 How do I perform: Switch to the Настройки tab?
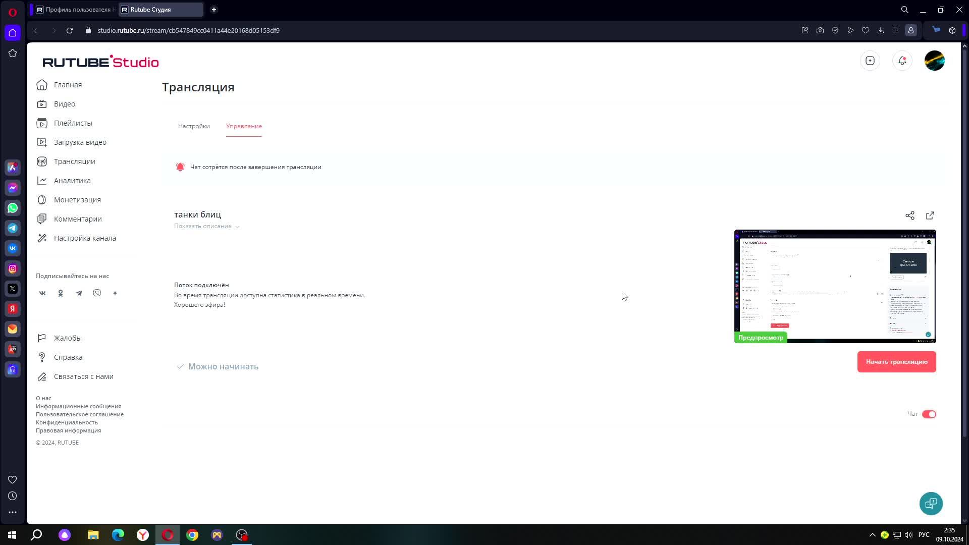click(x=194, y=126)
